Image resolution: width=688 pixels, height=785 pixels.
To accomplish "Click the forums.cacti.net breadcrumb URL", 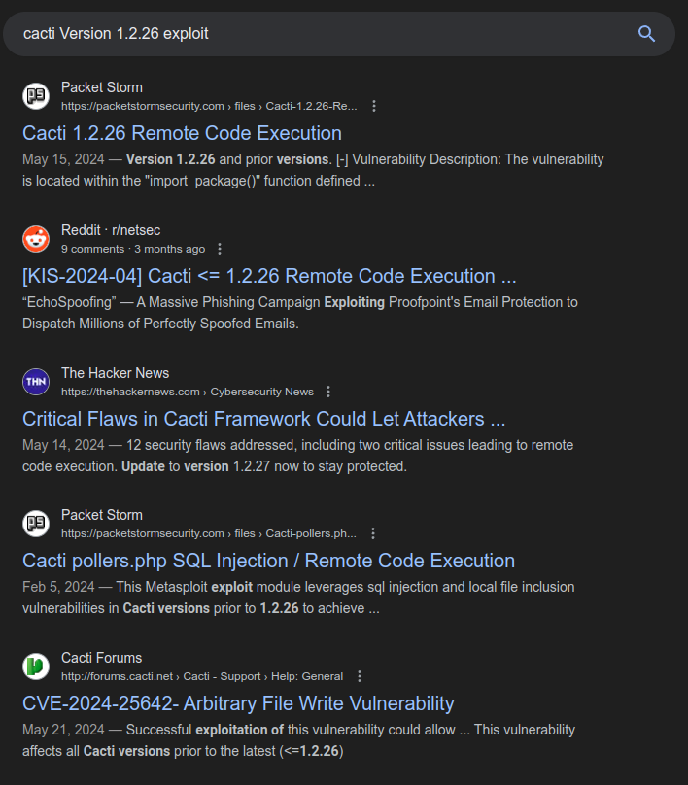I will 202,676.
